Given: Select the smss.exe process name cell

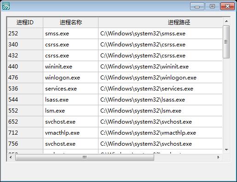Looking at the screenshot, I should pos(71,34).
